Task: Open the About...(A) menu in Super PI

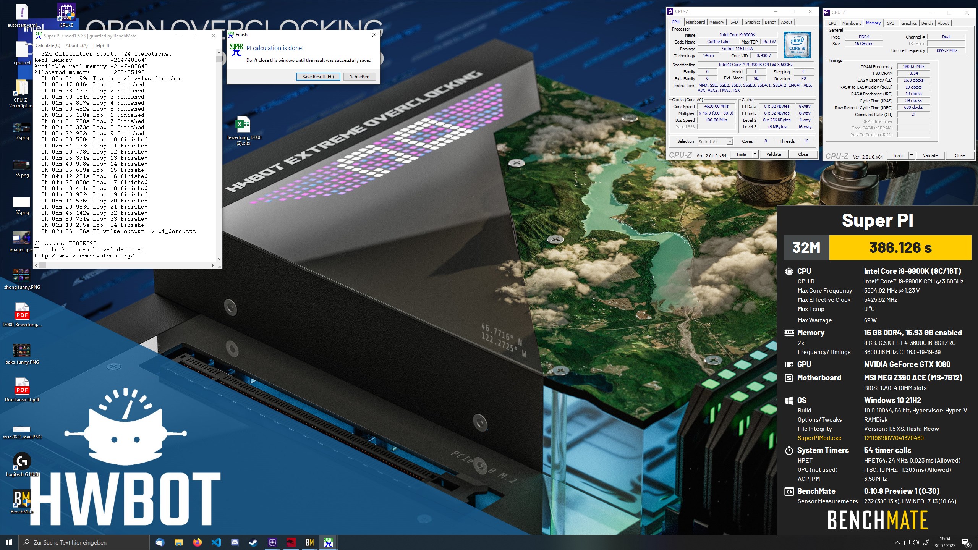Action: [x=76, y=45]
